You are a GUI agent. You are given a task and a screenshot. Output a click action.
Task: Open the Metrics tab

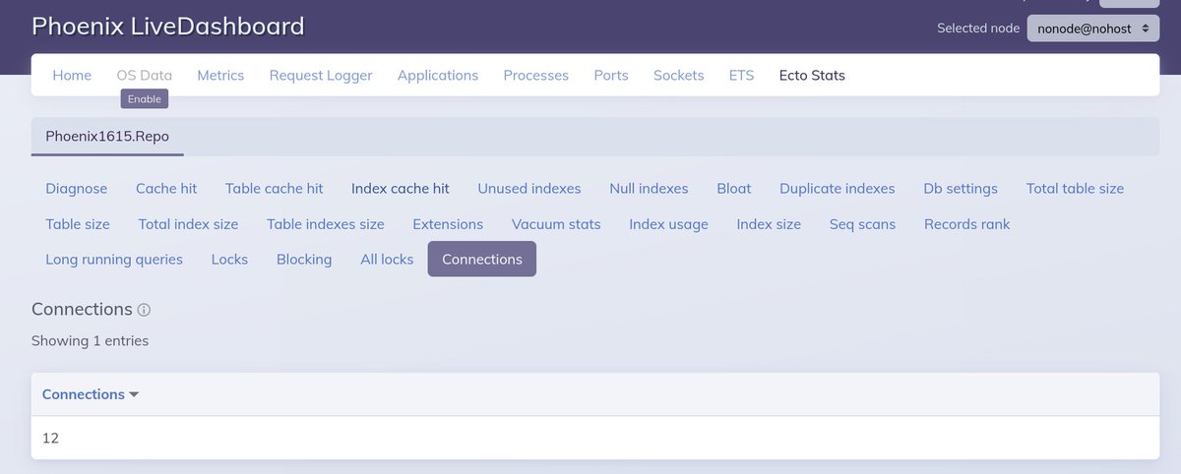pos(220,75)
